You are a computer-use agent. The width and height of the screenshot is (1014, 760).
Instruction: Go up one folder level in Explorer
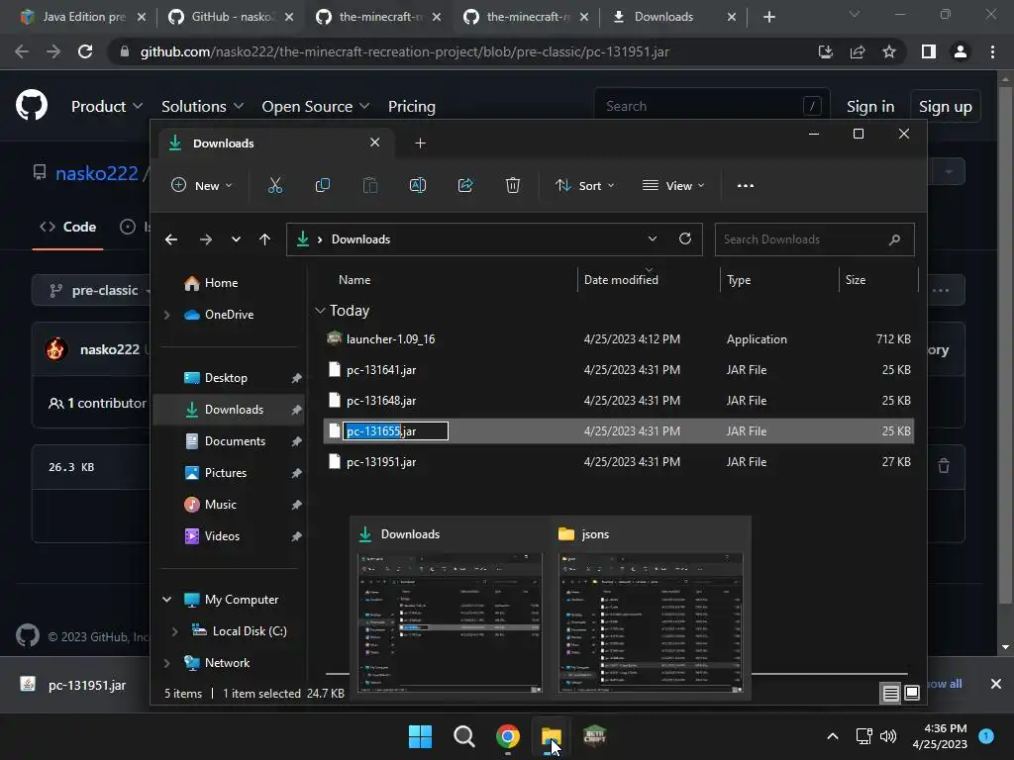point(264,239)
